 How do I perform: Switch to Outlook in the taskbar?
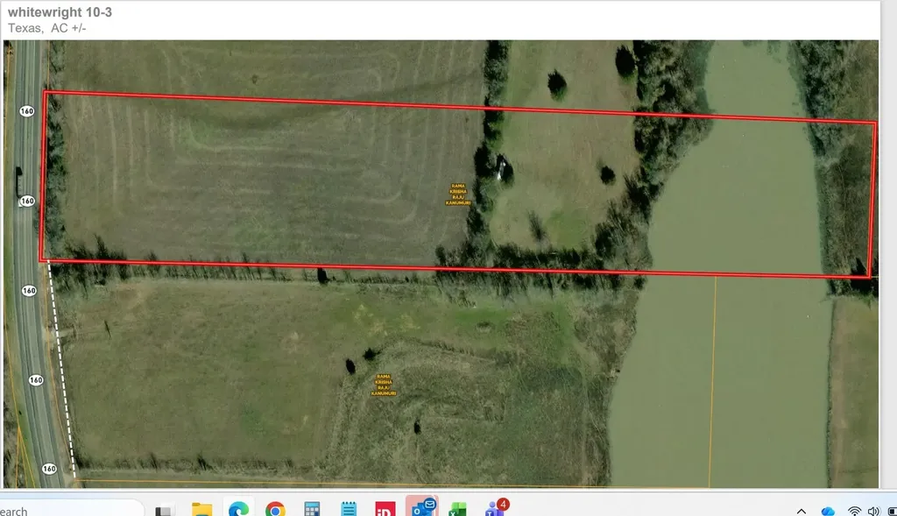point(423,507)
